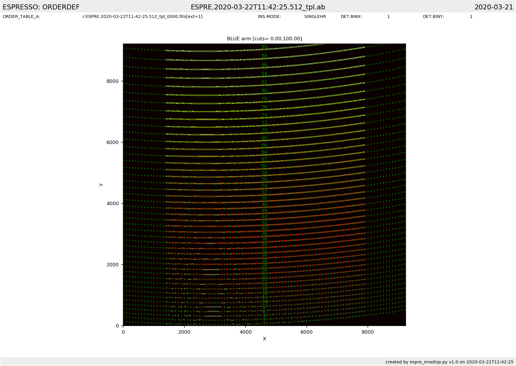Click the ESPRE.2020-03-22T11:42:25.512_tpl.ab title text
The width and height of the screenshot is (516, 366).
258,7
